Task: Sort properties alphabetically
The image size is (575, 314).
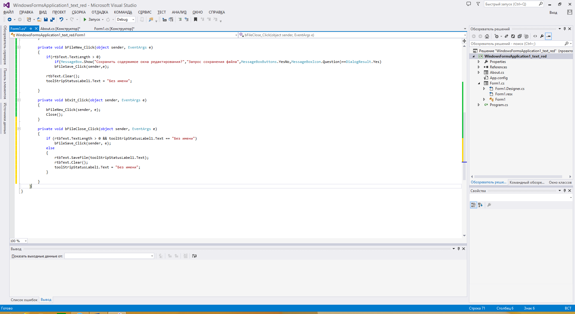Action: click(480, 205)
